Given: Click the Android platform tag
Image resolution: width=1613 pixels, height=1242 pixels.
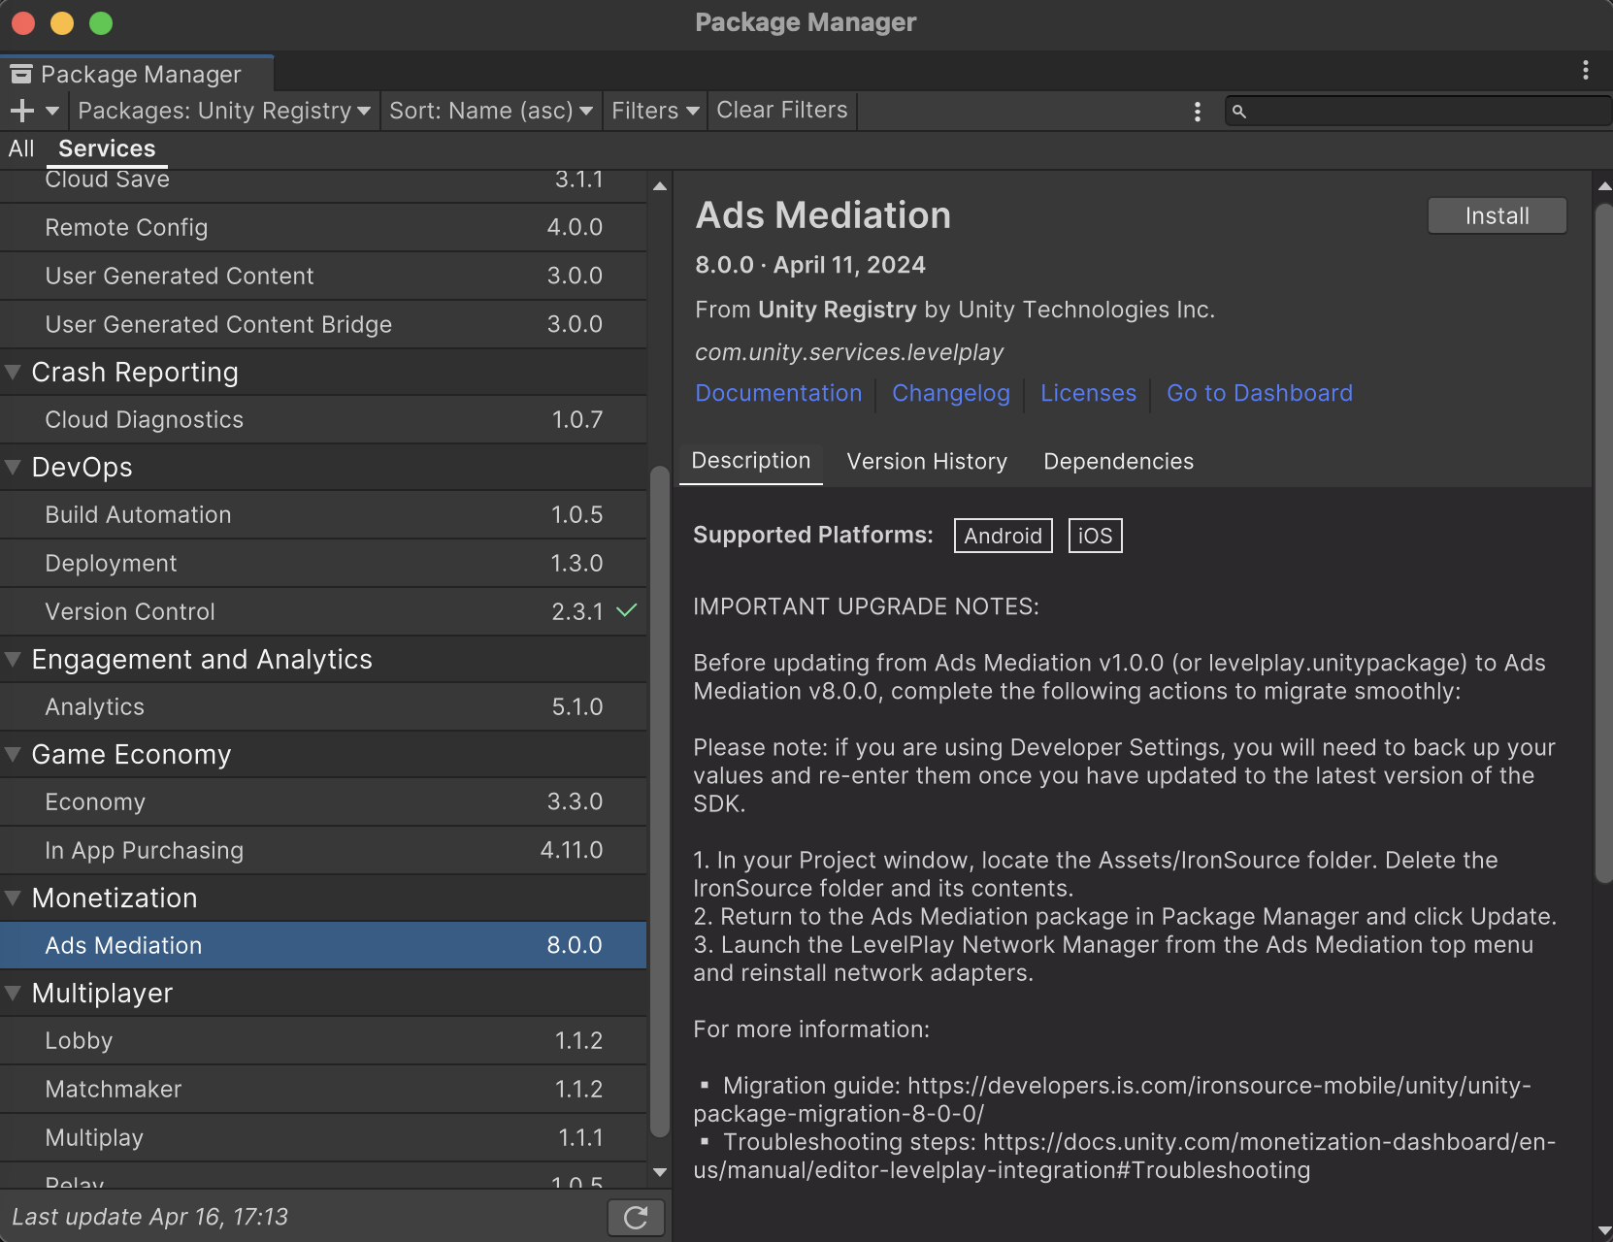Looking at the screenshot, I should tap(1004, 536).
